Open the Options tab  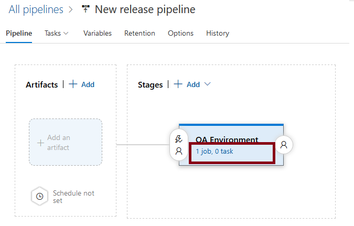click(x=180, y=34)
